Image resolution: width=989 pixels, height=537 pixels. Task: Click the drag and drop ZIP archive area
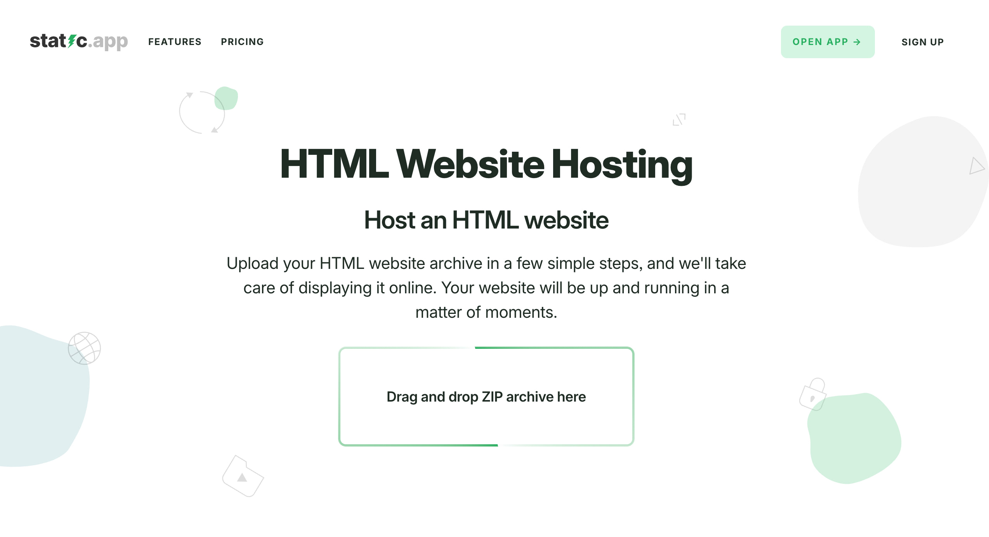[x=486, y=397]
